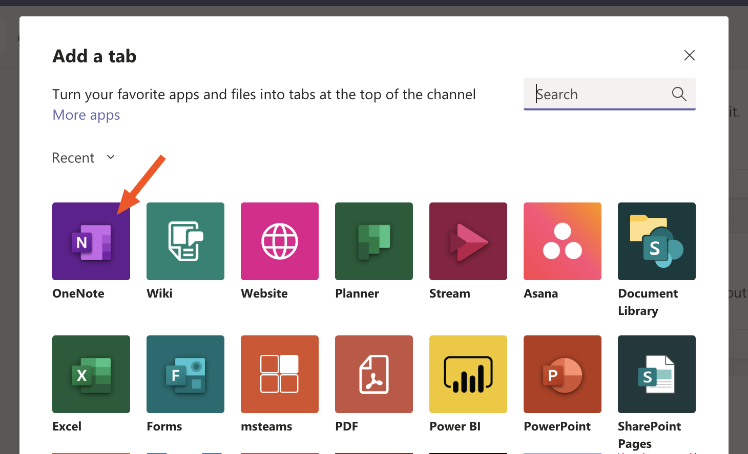This screenshot has width=748, height=454.
Task: Focus the Search input field
Action: [610, 94]
